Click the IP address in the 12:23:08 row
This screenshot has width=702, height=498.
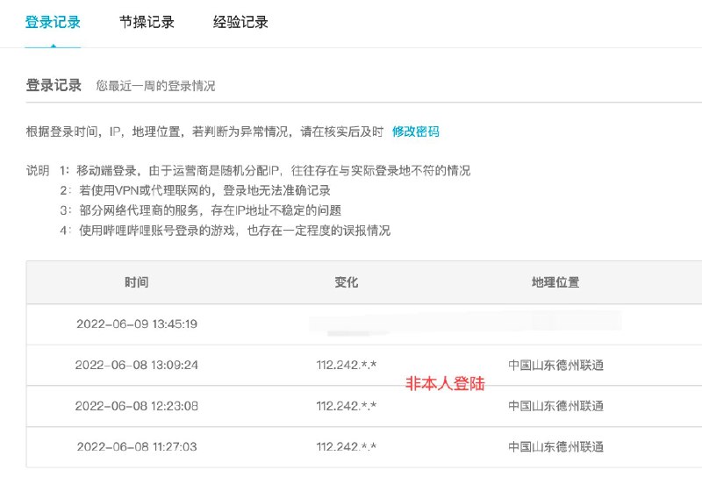tap(347, 406)
